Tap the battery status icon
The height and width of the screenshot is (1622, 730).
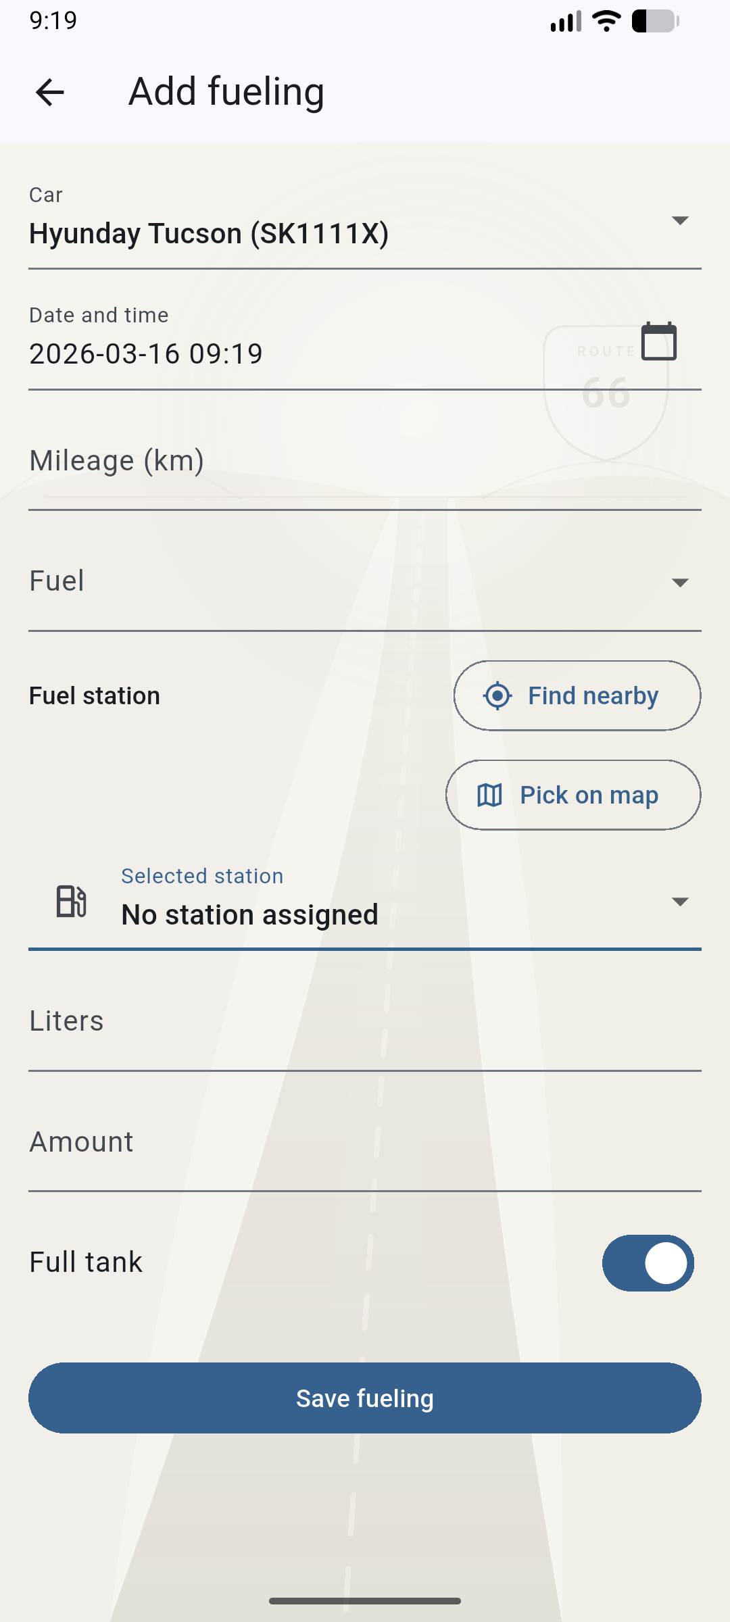click(655, 21)
